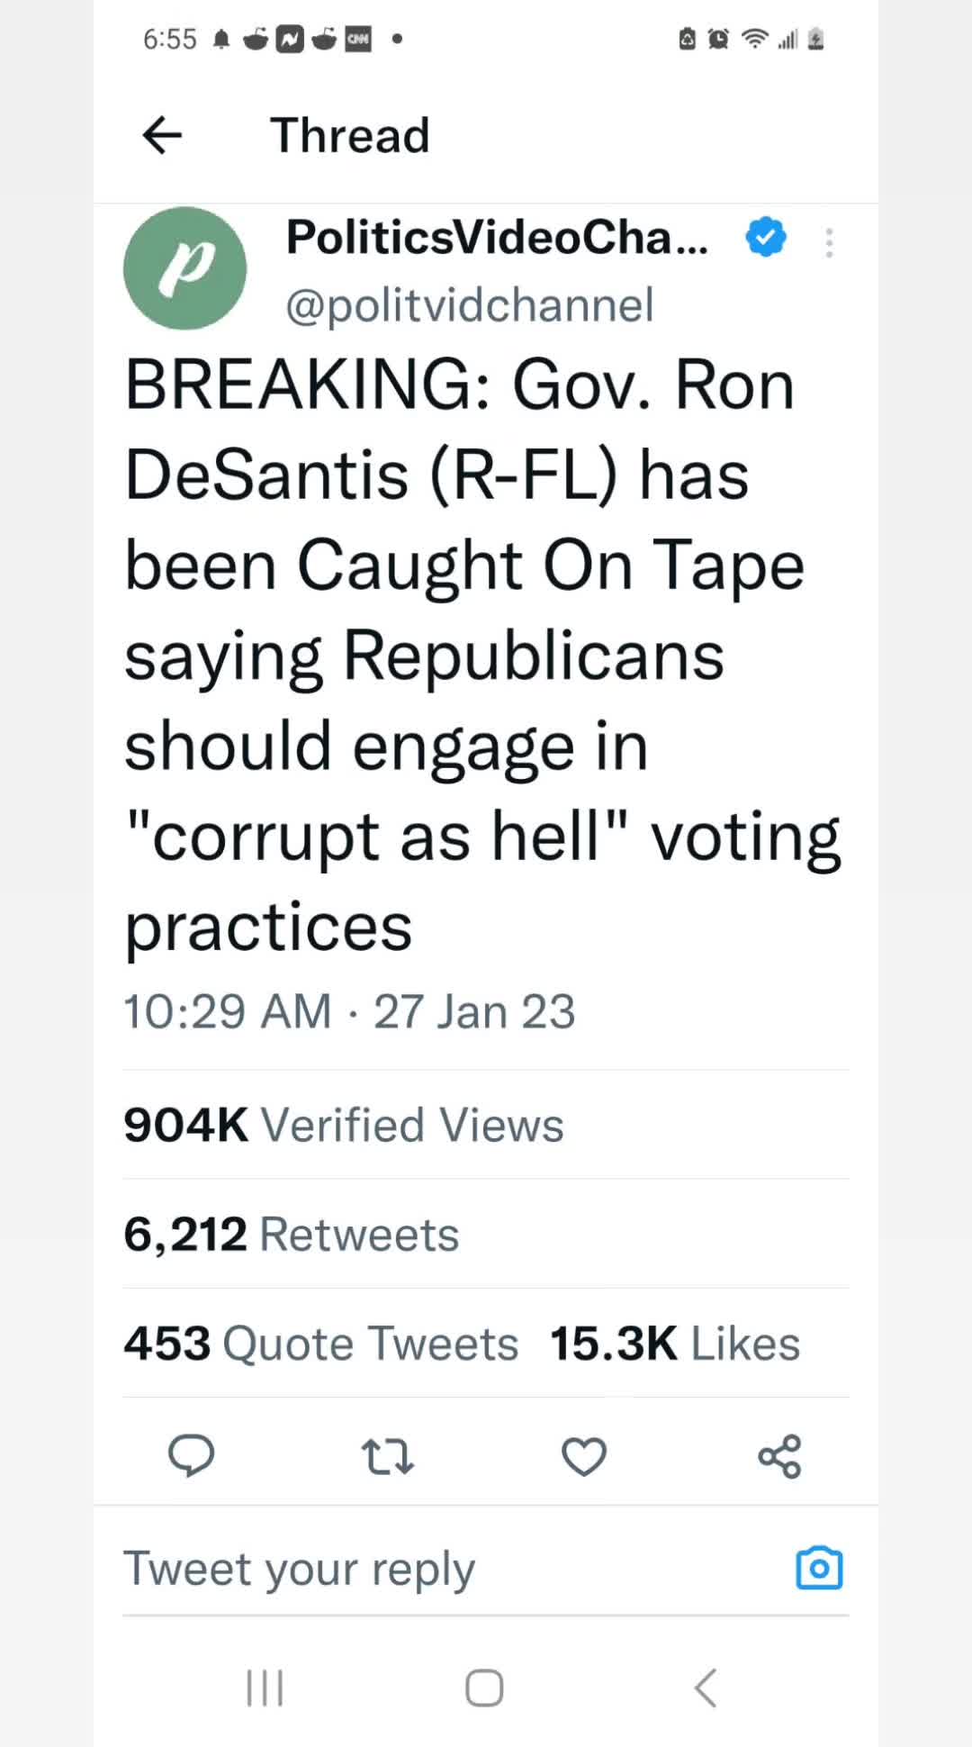This screenshot has height=1747, width=972.
Task: Share the tweet via share icon
Action: click(x=779, y=1456)
